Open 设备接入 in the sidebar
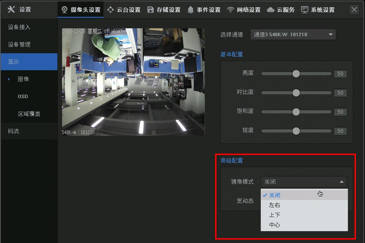365x243 pixels. click(x=29, y=27)
